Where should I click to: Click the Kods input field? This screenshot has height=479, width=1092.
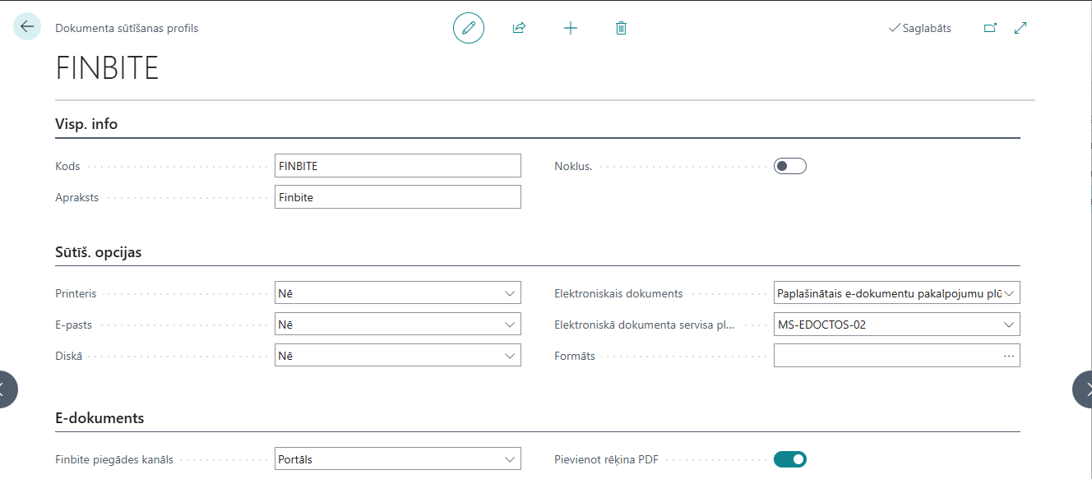coord(398,166)
